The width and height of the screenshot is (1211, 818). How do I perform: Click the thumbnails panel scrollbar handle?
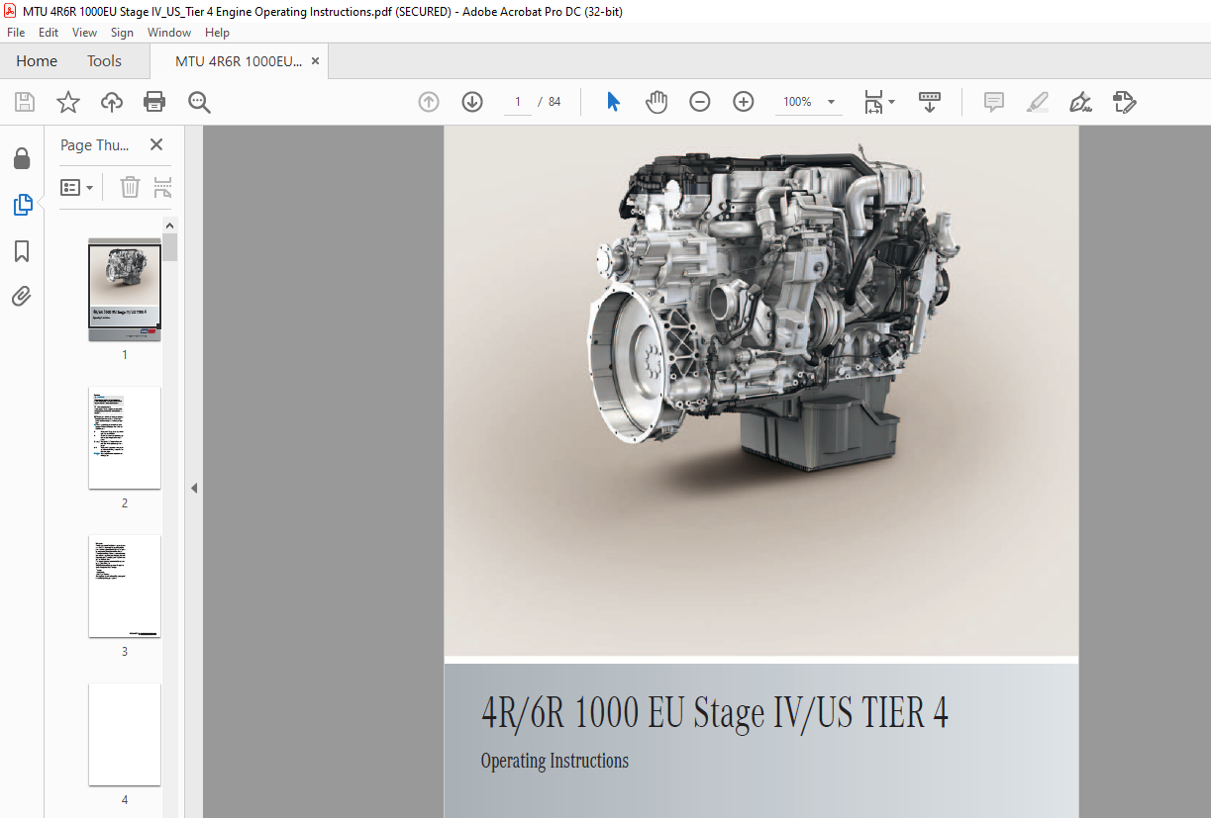170,247
